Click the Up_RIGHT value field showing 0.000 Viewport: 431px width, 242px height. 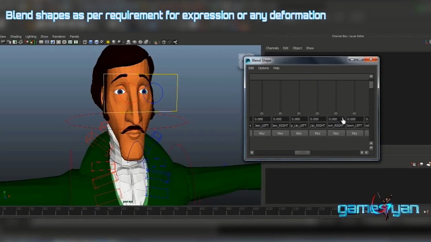click(318, 119)
